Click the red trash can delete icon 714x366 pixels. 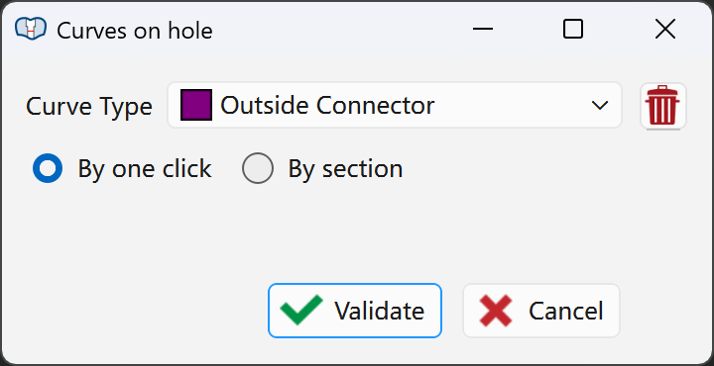(x=662, y=106)
